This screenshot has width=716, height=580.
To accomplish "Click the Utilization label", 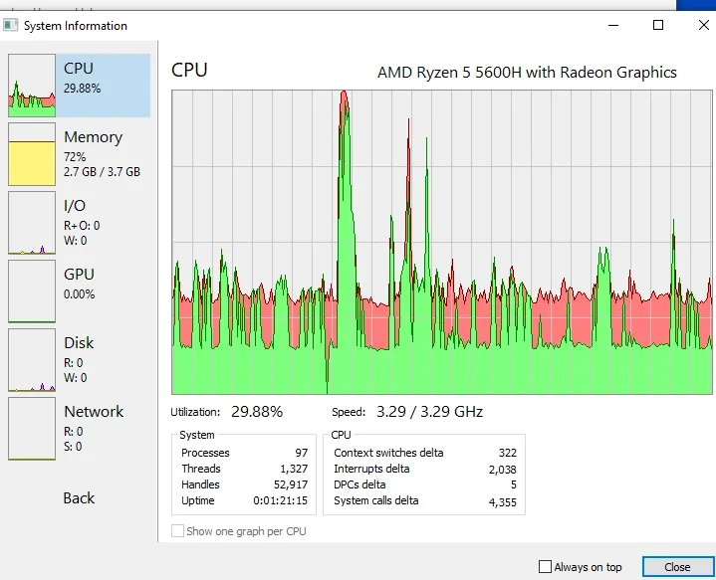I will click(195, 412).
